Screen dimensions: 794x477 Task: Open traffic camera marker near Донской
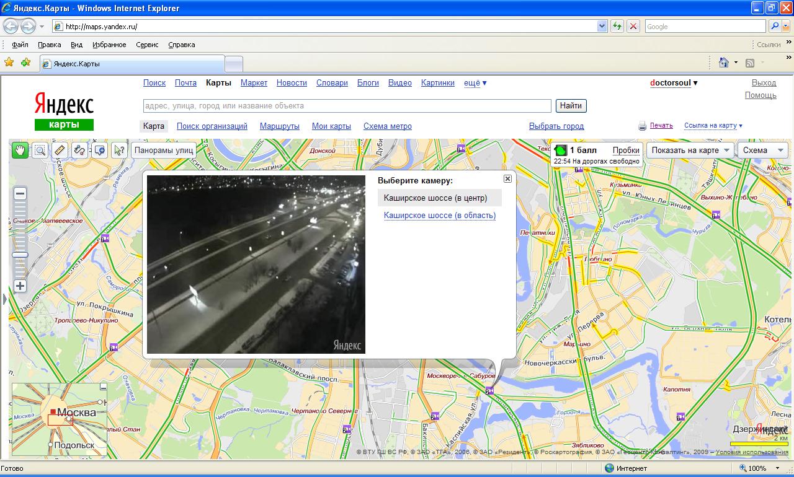(460, 149)
